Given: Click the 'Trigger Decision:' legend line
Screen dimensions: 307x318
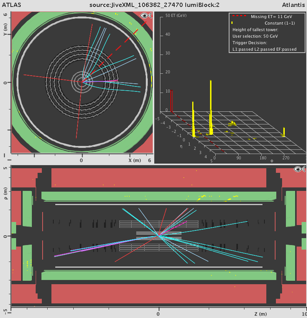Looking at the screenshot, I should click(x=249, y=43).
